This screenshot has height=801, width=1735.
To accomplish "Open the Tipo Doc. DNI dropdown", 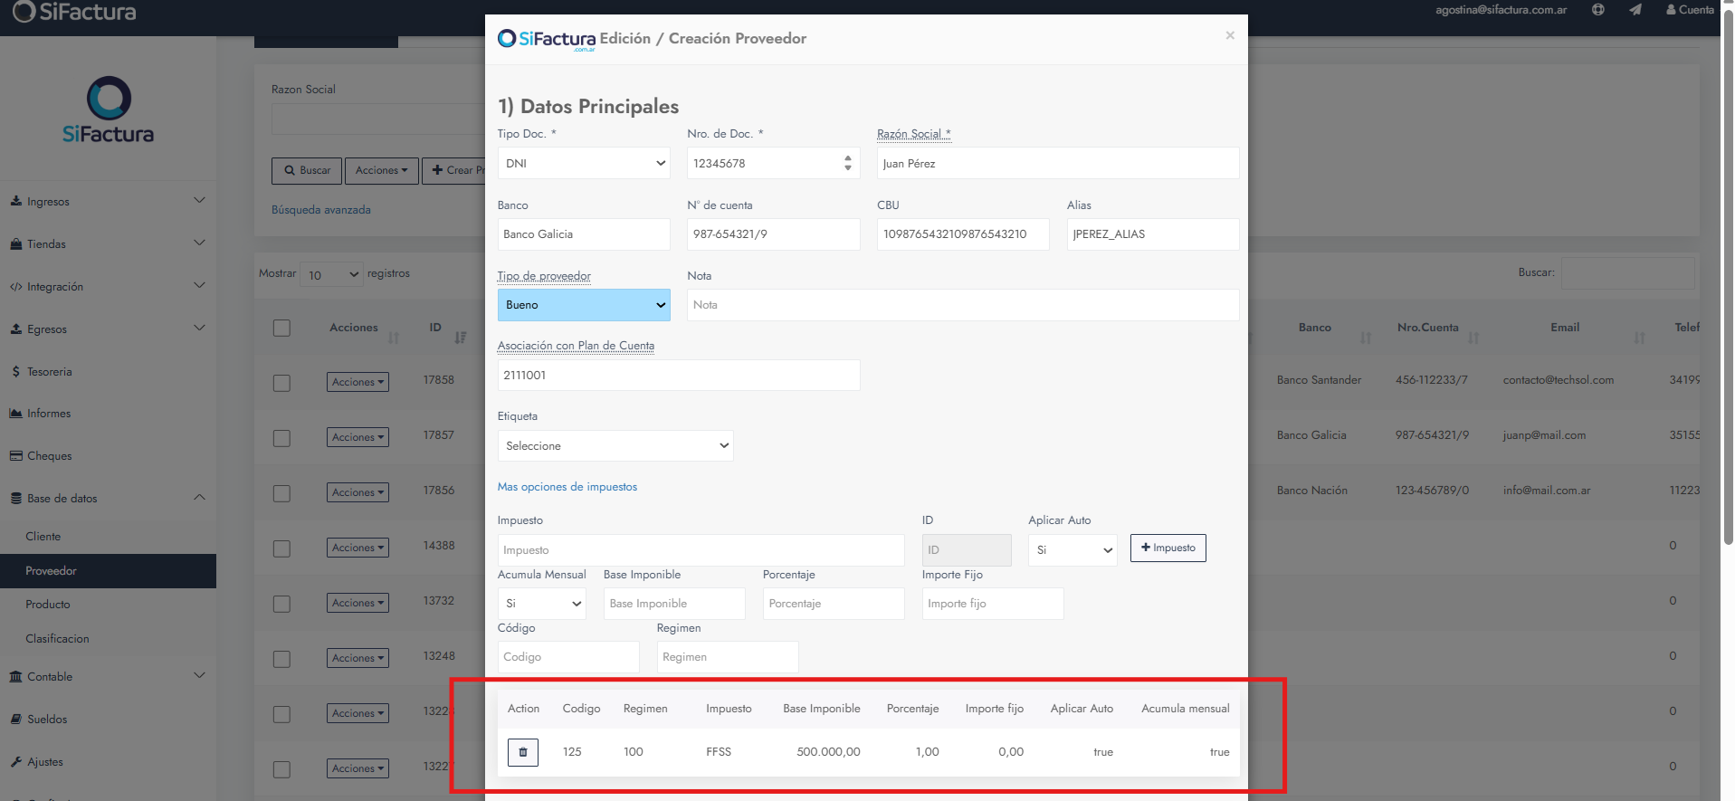I will [x=584, y=164].
